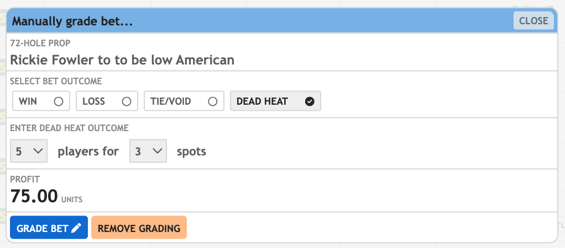Click the SELECT BET OUTCOME heading
The image size is (565, 248).
(x=56, y=81)
